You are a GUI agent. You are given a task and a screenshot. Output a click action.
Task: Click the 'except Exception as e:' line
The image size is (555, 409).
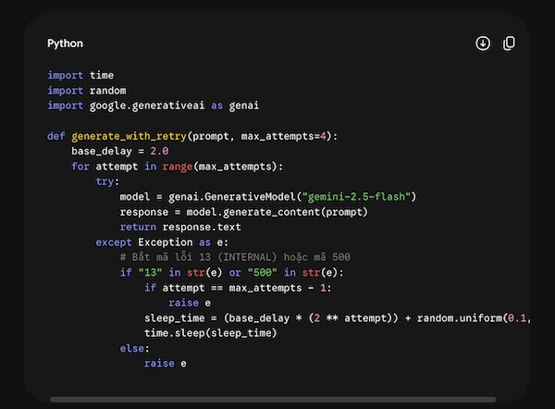pyautogui.click(x=162, y=242)
